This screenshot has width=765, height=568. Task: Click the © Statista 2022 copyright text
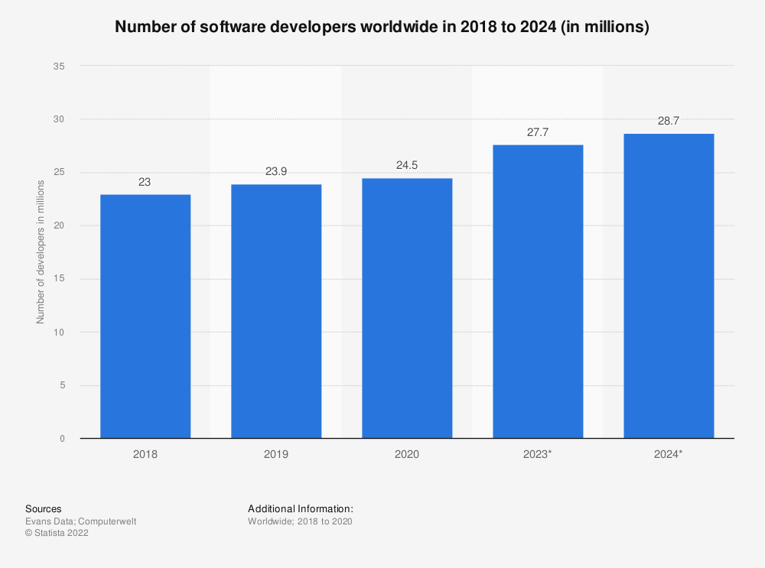click(57, 534)
